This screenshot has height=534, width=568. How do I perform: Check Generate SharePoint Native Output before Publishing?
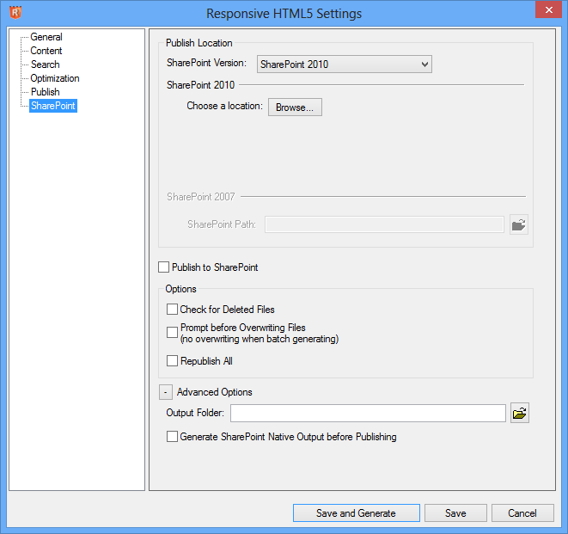point(173,437)
